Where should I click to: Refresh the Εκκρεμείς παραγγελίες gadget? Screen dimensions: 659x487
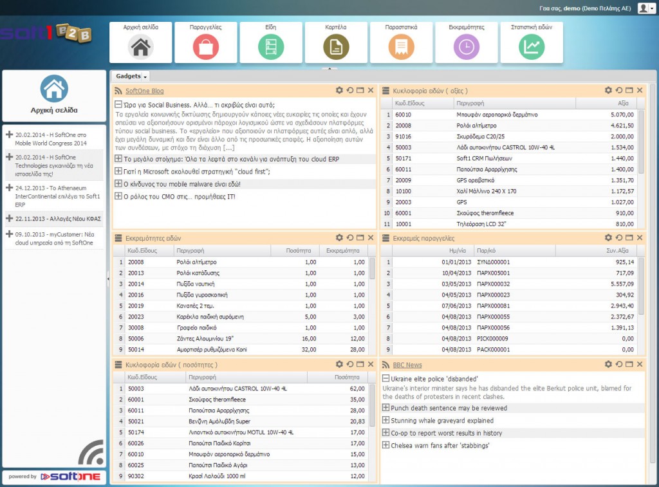point(618,238)
